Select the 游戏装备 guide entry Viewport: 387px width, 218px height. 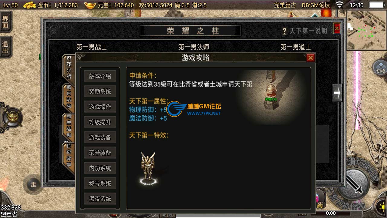tap(100, 137)
